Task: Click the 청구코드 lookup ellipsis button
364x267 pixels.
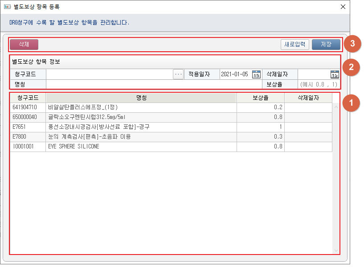Action: point(178,74)
